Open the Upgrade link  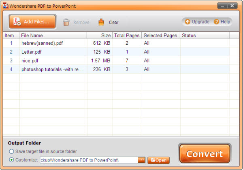click(x=200, y=22)
